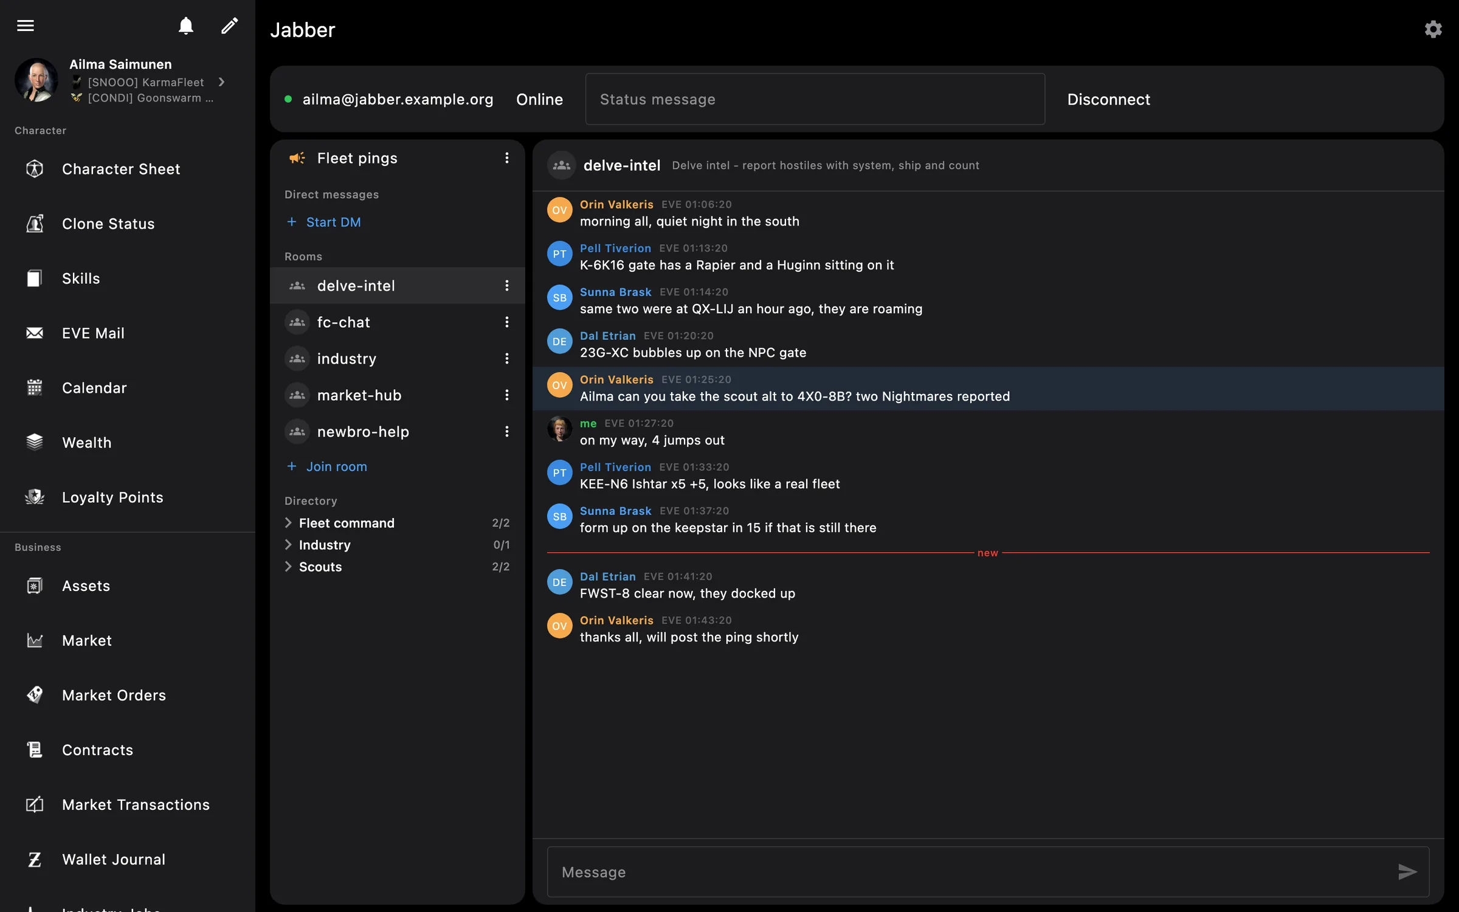The height and width of the screenshot is (912, 1459).
Task: Select the market-hub room
Action: pos(397,395)
